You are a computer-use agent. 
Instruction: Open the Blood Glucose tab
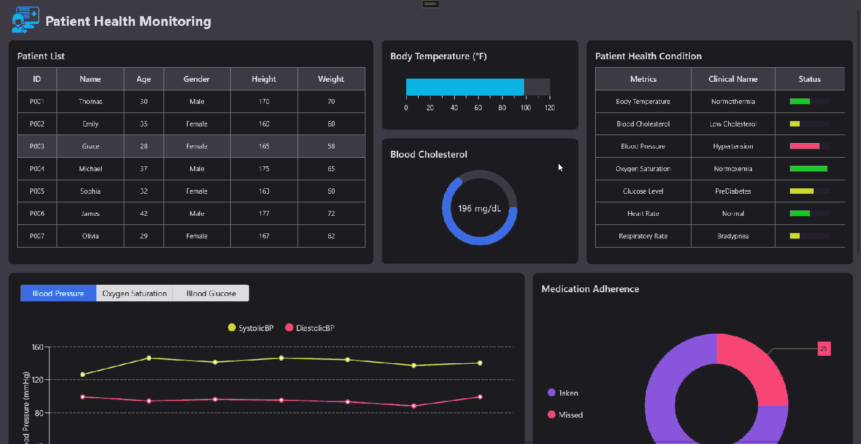pyautogui.click(x=211, y=293)
